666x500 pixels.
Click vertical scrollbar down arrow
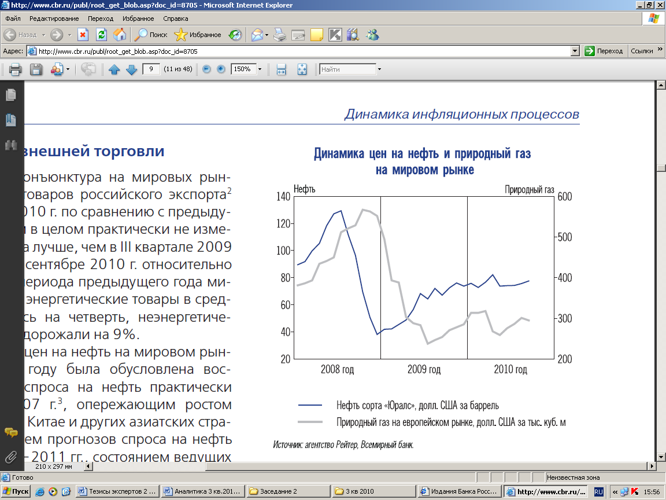(661, 457)
